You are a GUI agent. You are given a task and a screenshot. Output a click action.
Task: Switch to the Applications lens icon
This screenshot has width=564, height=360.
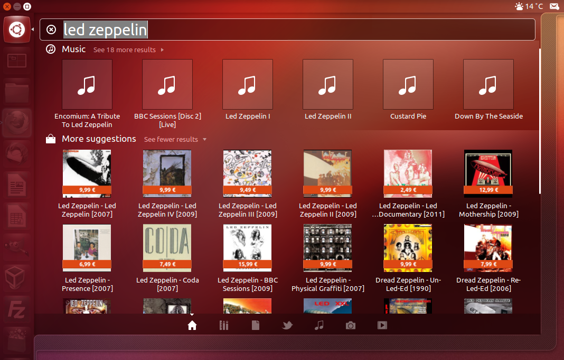(x=224, y=326)
